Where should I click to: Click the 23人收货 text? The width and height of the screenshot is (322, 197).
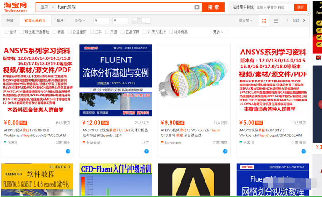click(x=141, y=123)
